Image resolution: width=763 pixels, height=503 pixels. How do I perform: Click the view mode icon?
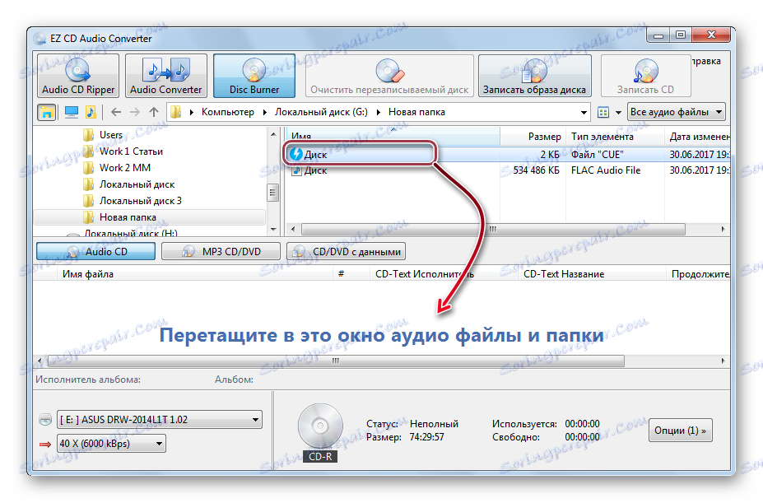[603, 113]
